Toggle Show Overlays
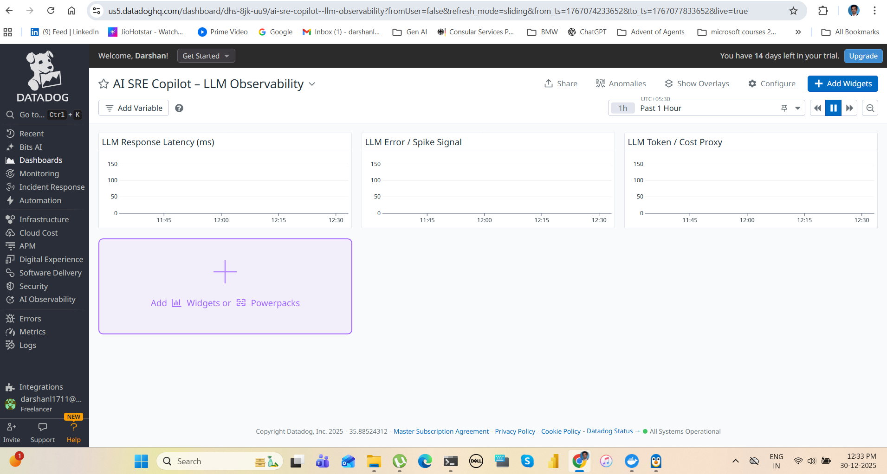Screen dimensions: 887x474 pyautogui.click(x=697, y=83)
